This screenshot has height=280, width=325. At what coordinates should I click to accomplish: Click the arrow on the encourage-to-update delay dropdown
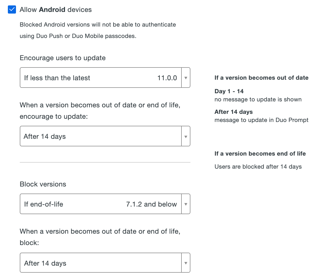pos(186,136)
